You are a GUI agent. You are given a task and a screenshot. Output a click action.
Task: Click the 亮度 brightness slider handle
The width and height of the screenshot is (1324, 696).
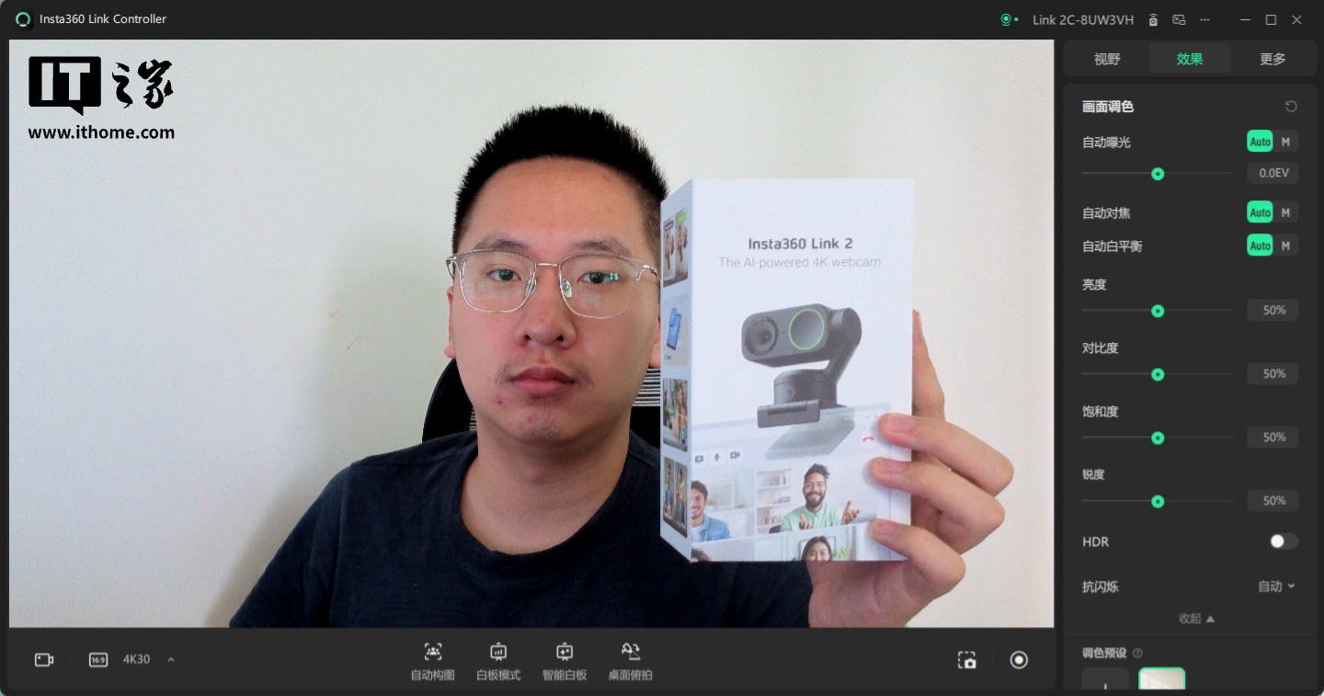pyautogui.click(x=1158, y=312)
